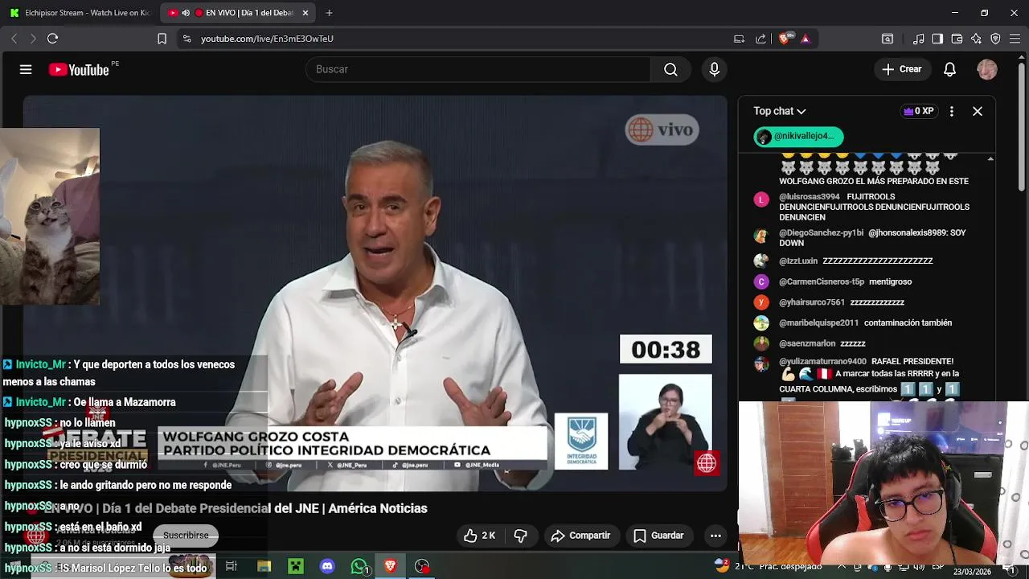Click @saenzmarlon chat username
1029x579 pixels.
[807, 343]
